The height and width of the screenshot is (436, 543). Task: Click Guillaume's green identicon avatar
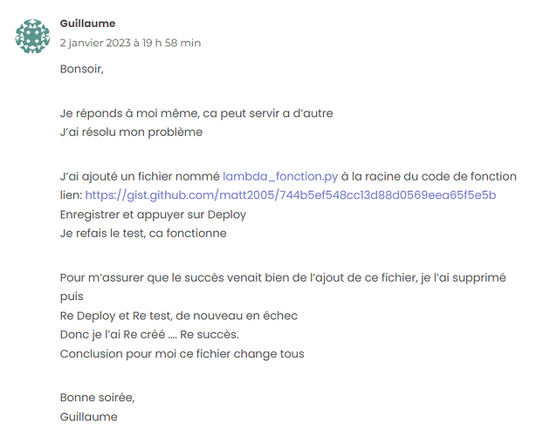(32, 37)
